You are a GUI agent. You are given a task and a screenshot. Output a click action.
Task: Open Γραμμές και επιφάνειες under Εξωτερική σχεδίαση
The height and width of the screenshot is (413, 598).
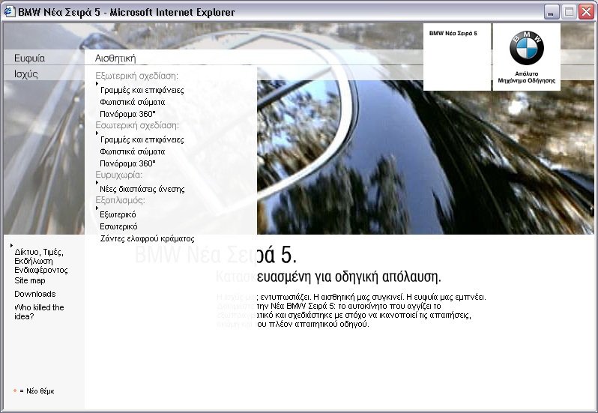click(142, 90)
